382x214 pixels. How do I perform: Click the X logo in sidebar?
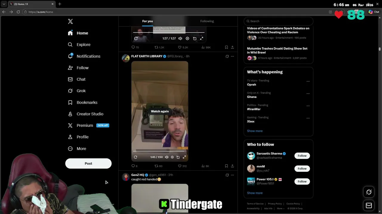(x=70, y=21)
